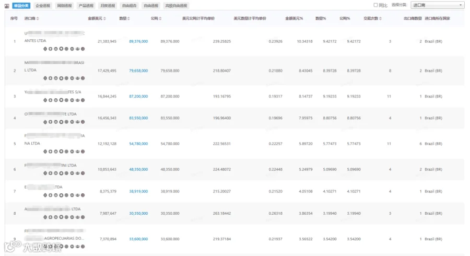Click the last round icon in row 5 (NA LTDA)
Viewport: 470px width, 256px height.
(83, 152)
